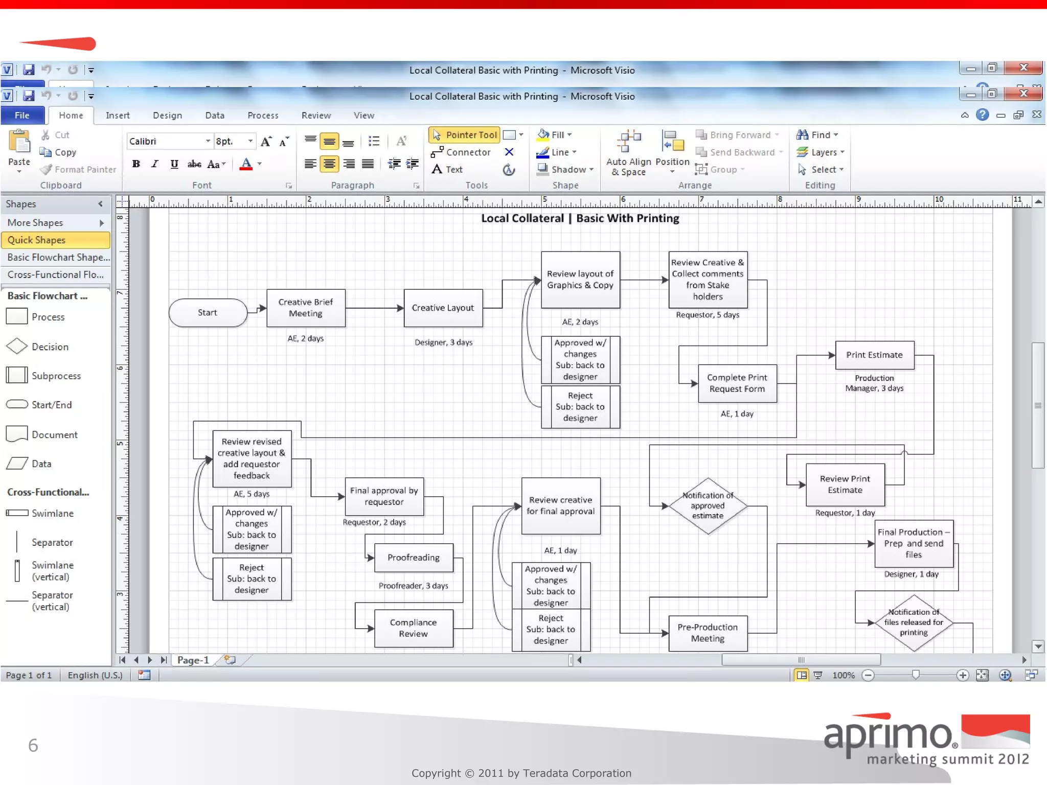This screenshot has height=785, width=1047.
Task: Click the Pointer Tool button
Action: [464, 135]
